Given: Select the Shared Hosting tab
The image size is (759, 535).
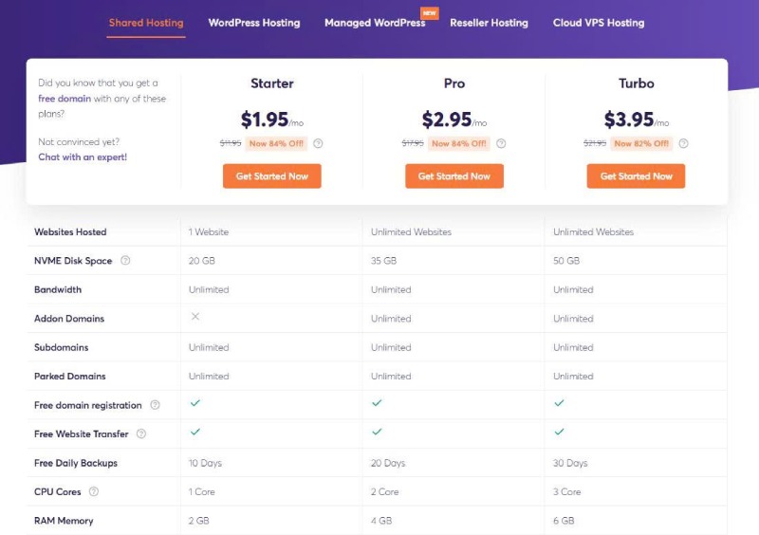Looking at the screenshot, I should [146, 23].
